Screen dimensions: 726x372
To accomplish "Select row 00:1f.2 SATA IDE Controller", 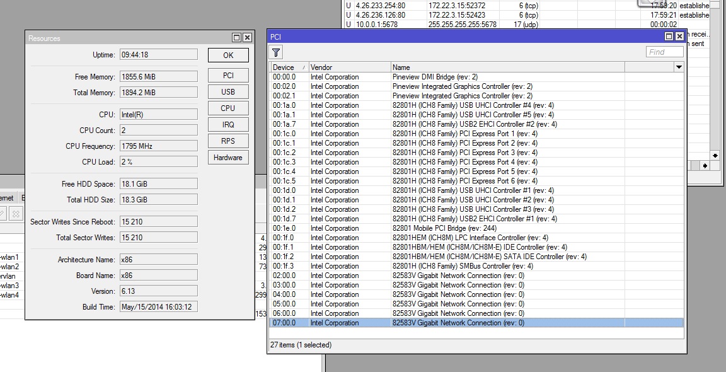I will 477,257.
